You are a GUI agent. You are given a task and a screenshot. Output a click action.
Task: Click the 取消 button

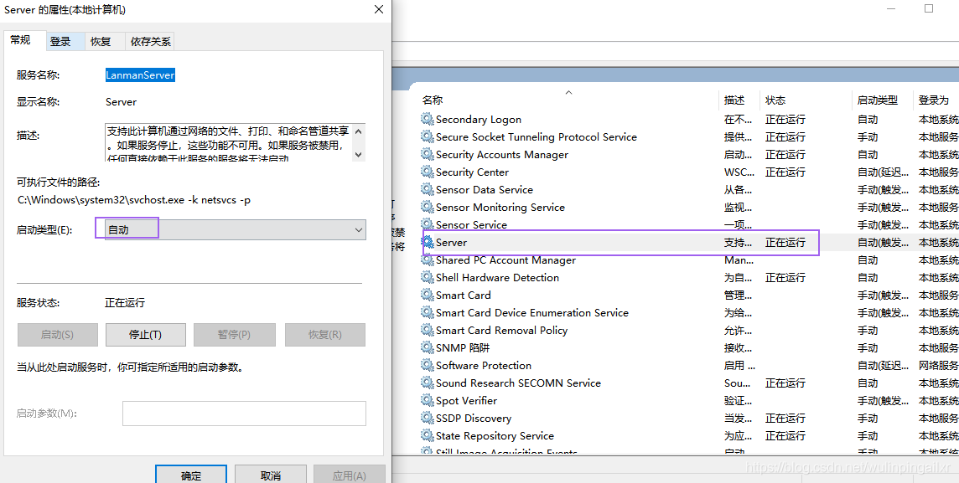[270, 475]
